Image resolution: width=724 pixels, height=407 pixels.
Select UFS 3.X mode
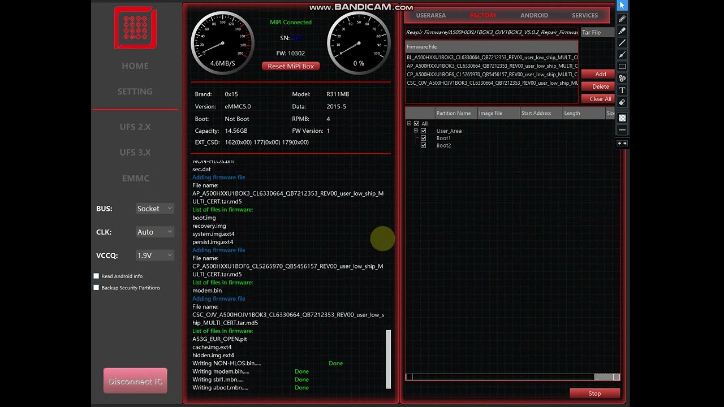[135, 152]
